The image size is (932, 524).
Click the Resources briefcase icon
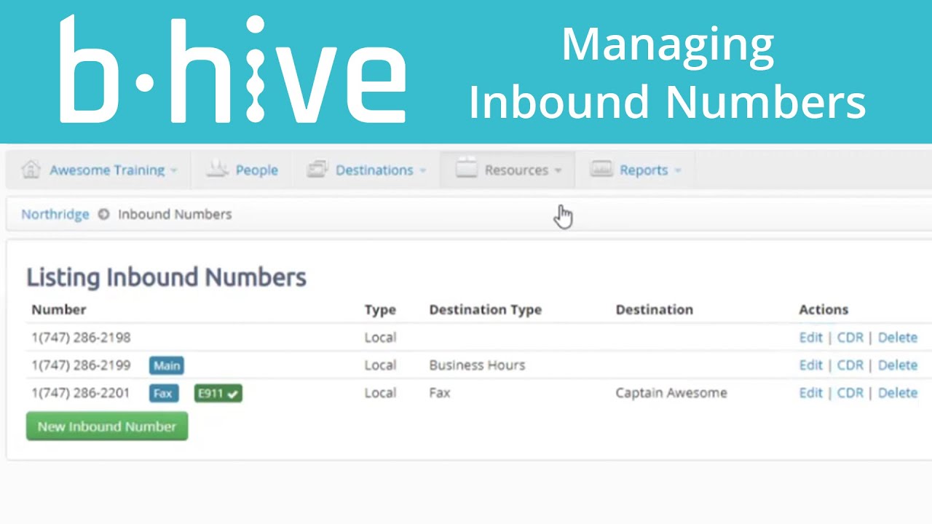coord(466,168)
